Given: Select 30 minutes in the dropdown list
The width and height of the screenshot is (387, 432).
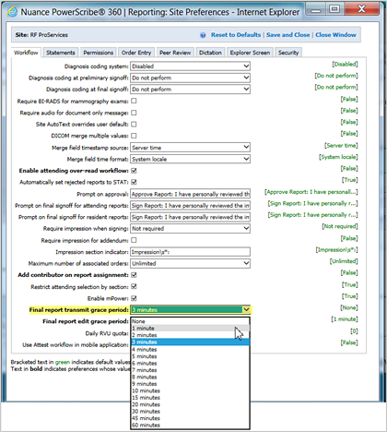Looking at the screenshot, I should pos(190,412).
